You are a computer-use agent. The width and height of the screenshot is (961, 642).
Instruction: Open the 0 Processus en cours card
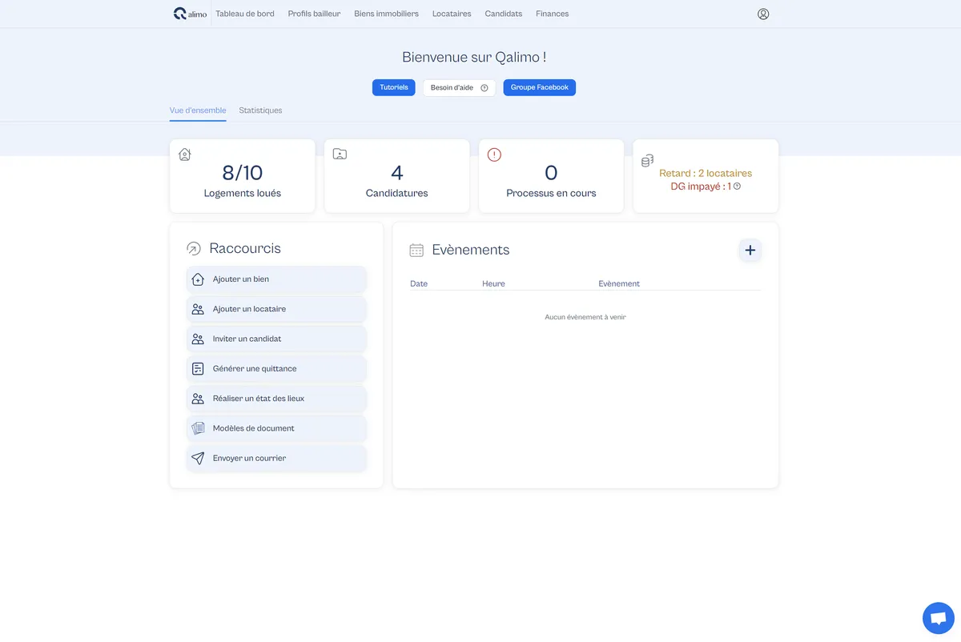click(x=552, y=176)
